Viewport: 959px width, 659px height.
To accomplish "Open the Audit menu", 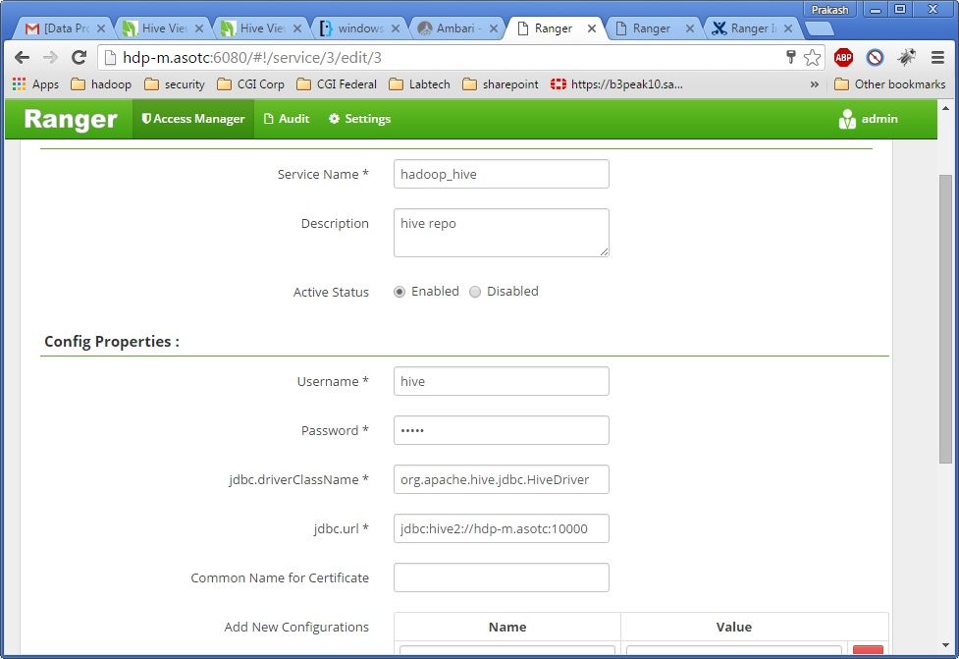I will pyautogui.click(x=287, y=119).
